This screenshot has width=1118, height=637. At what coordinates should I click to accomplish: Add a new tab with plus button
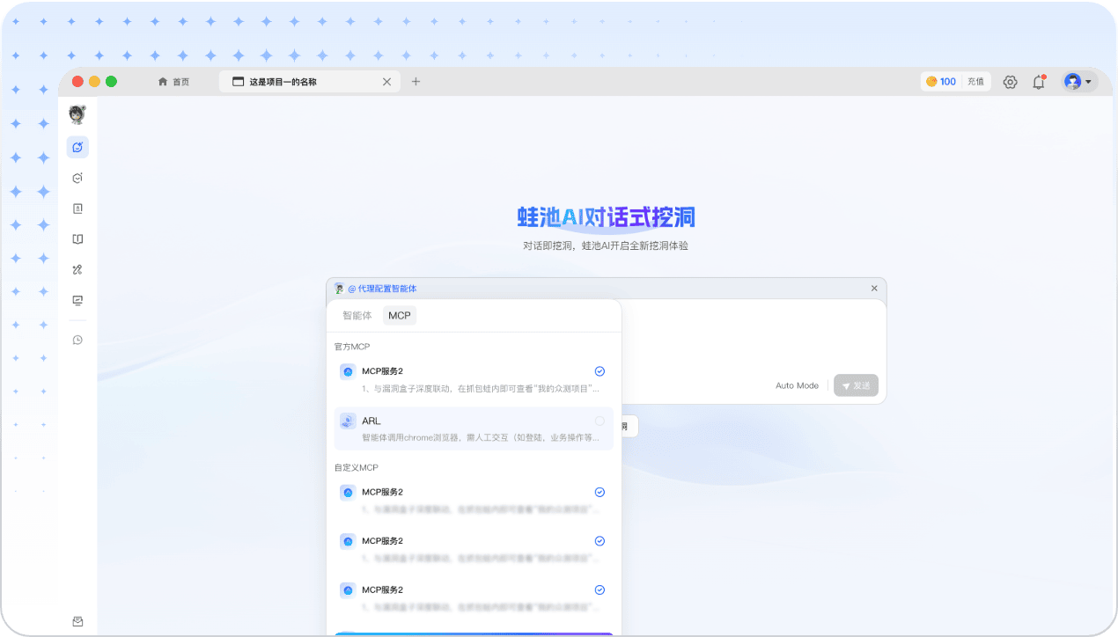pos(416,82)
